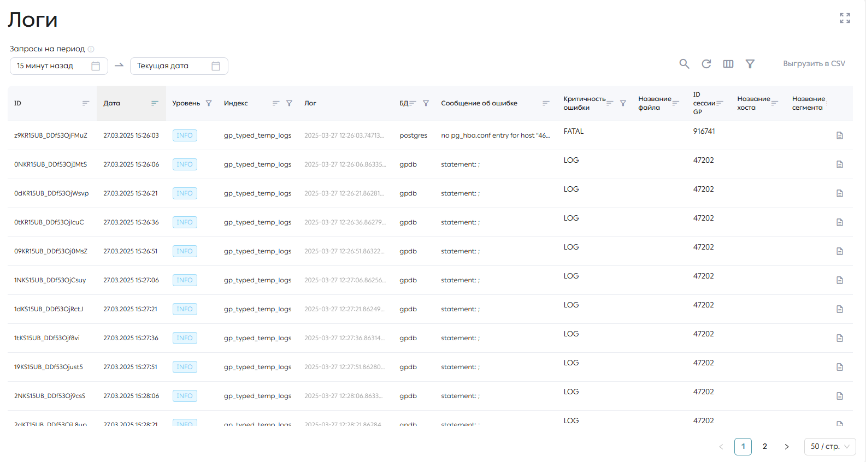Viewport: 866px width, 462px height.
Task: Click Выгрузить в CSV button
Action: click(814, 64)
